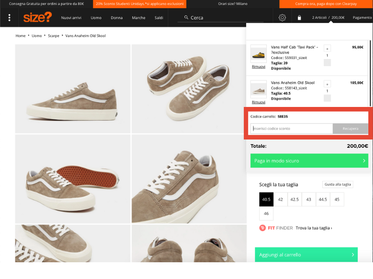Click Paga in modo sicuro button
The image size is (373, 279).
(309, 160)
